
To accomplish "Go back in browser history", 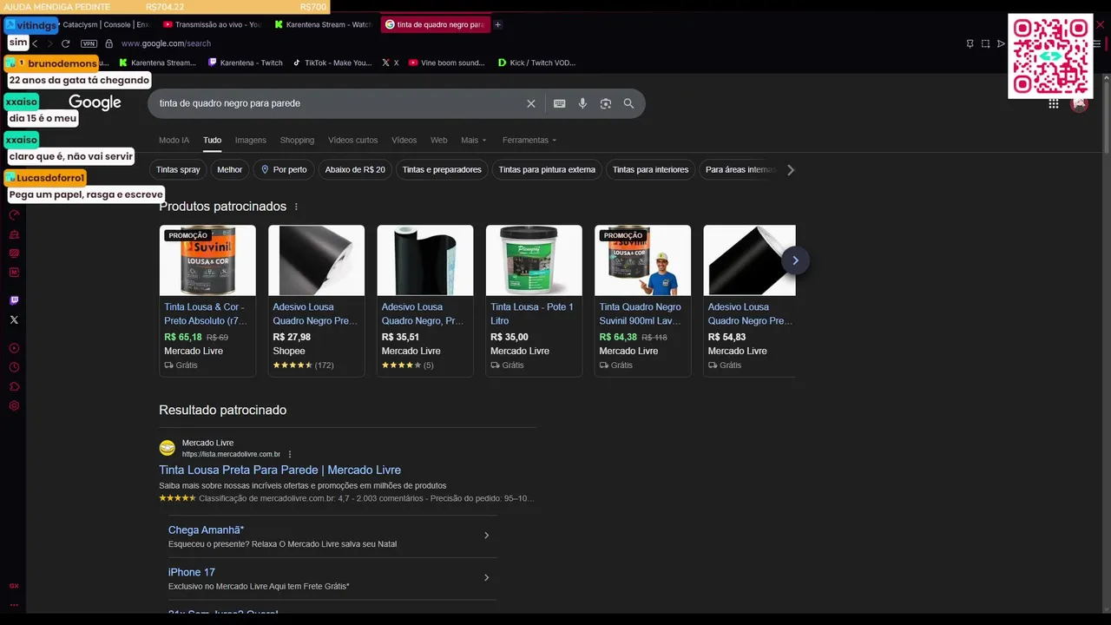I will click(35, 43).
